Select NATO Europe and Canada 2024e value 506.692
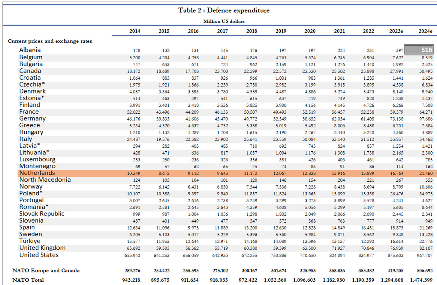The width and height of the screenshot is (437, 285). coord(425,271)
